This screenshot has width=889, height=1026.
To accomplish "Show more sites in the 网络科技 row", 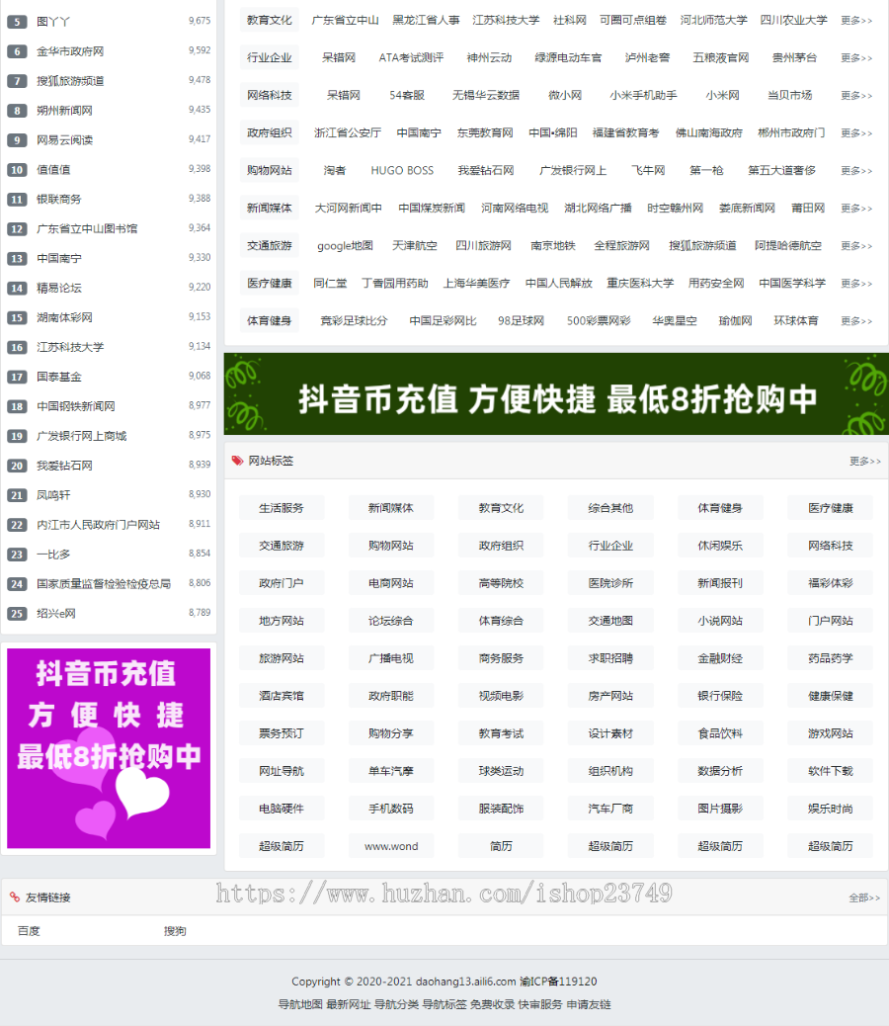I will point(856,96).
